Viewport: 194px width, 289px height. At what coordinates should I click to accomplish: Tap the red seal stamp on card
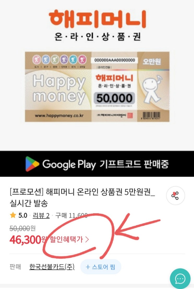130,116
